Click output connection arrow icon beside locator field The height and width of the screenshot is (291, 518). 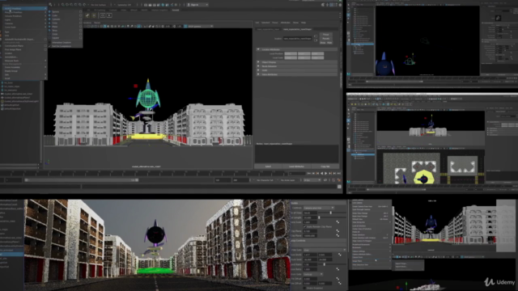316,40
